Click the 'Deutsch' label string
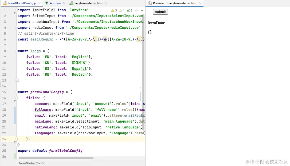Viewport: 290px width, 166px height. 79,75
